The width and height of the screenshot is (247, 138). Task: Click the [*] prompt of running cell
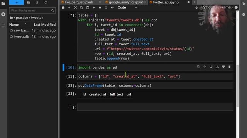point(72,15)
